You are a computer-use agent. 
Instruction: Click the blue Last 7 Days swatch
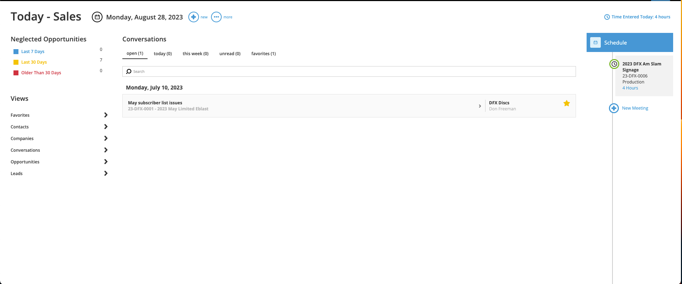coord(16,52)
